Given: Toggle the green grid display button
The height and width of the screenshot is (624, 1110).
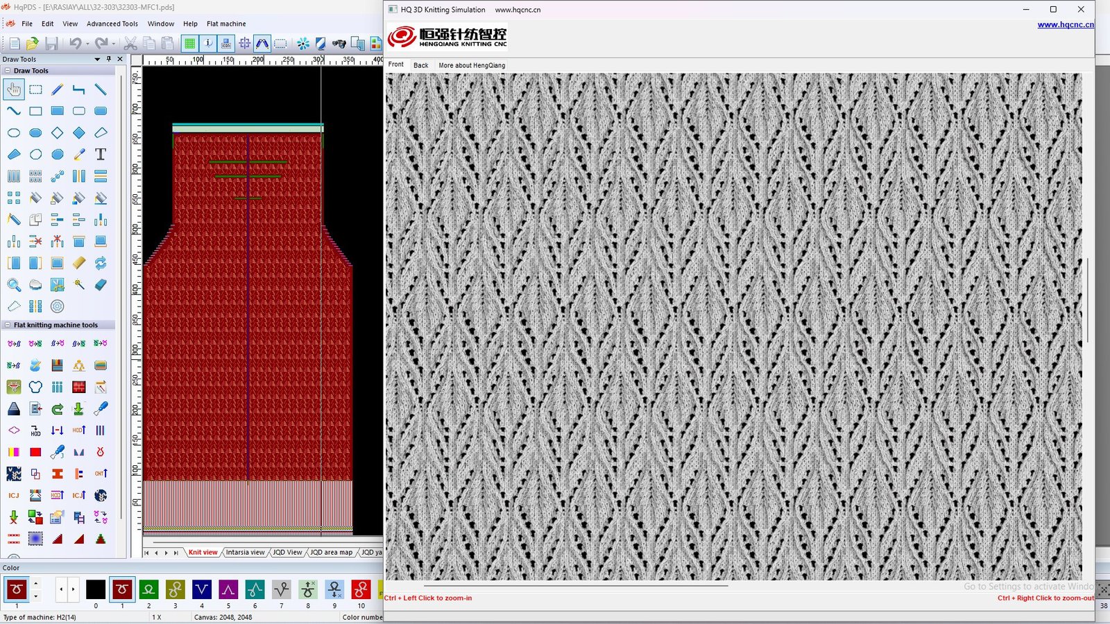Looking at the screenshot, I should [x=189, y=44].
